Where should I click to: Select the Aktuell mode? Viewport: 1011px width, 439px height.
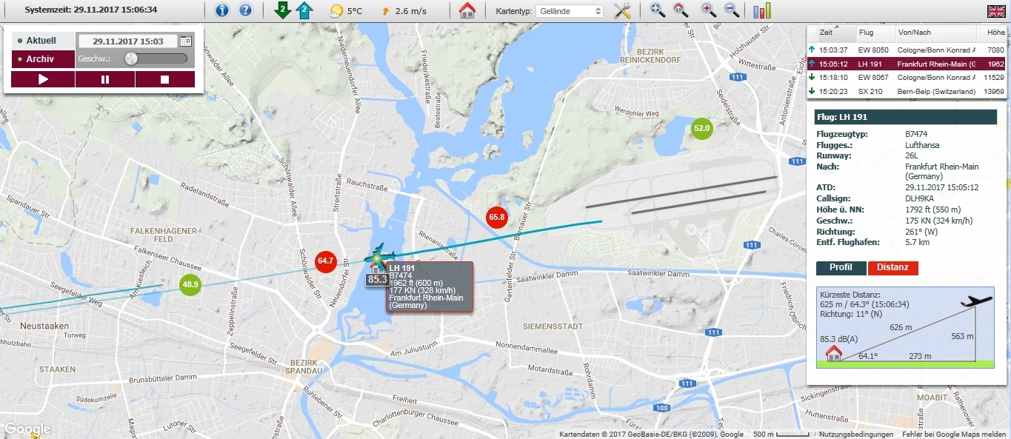[43, 41]
